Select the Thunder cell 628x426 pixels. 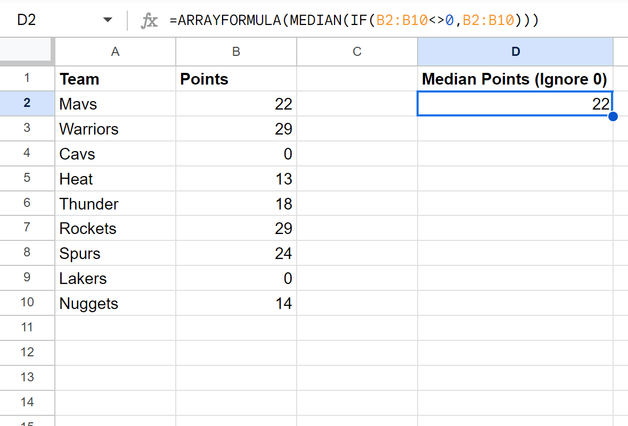[x=116, y=203]
